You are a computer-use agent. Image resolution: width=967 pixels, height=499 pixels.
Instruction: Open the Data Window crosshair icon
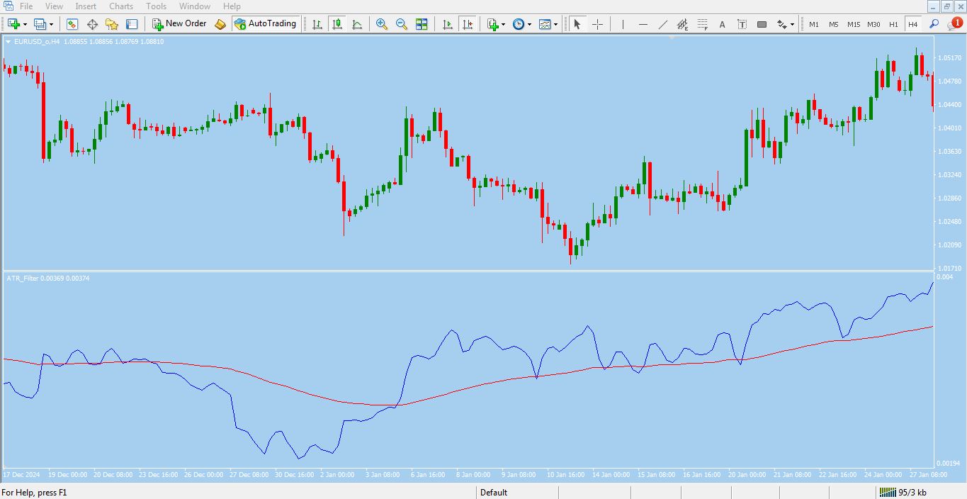(92, 24)
